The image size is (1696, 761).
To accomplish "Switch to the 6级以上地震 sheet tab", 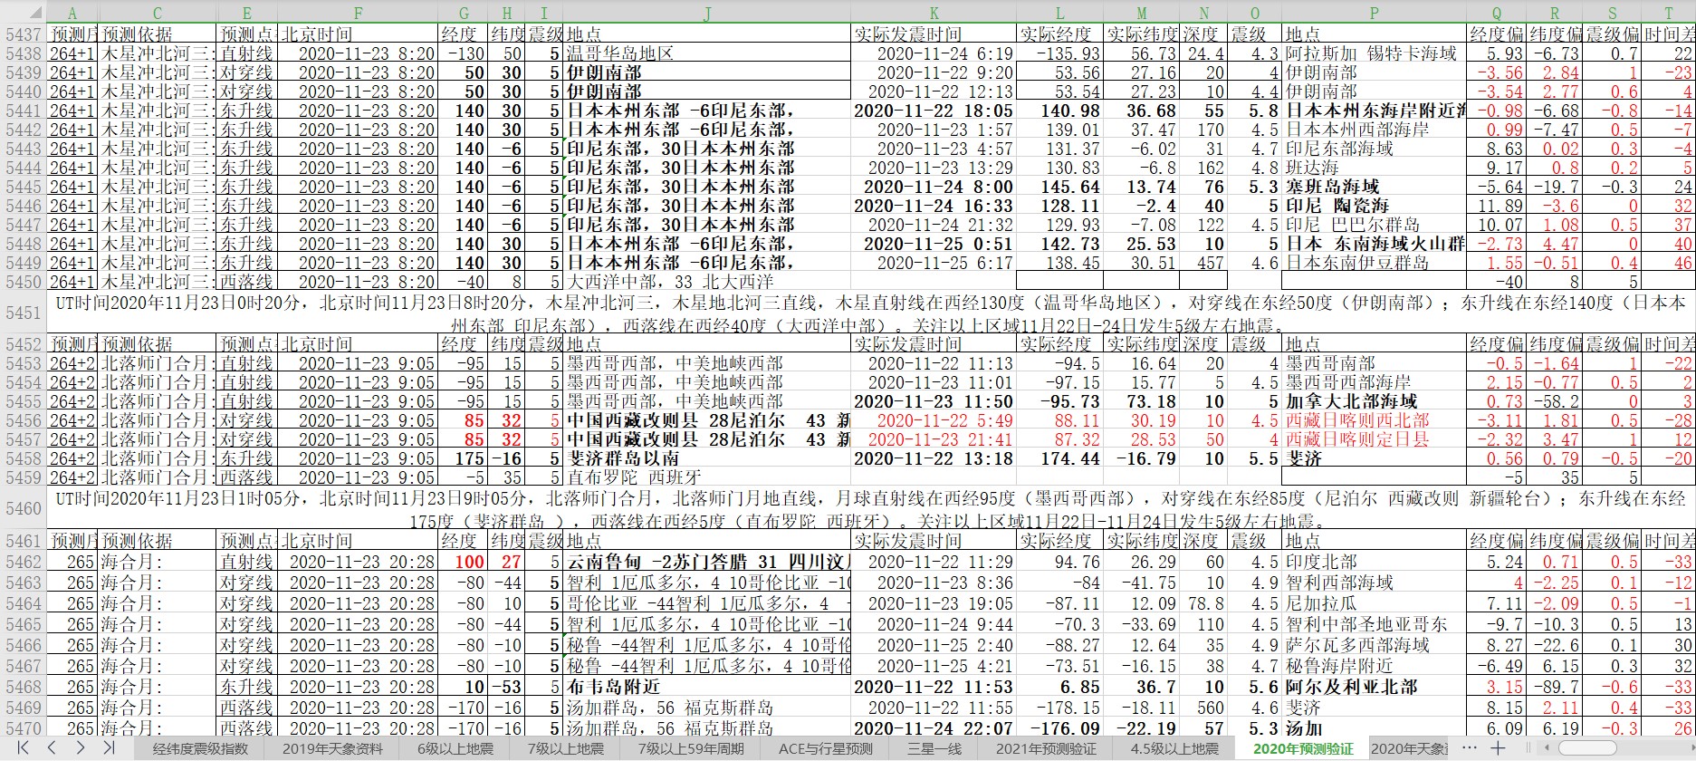I will click(455, 748).
